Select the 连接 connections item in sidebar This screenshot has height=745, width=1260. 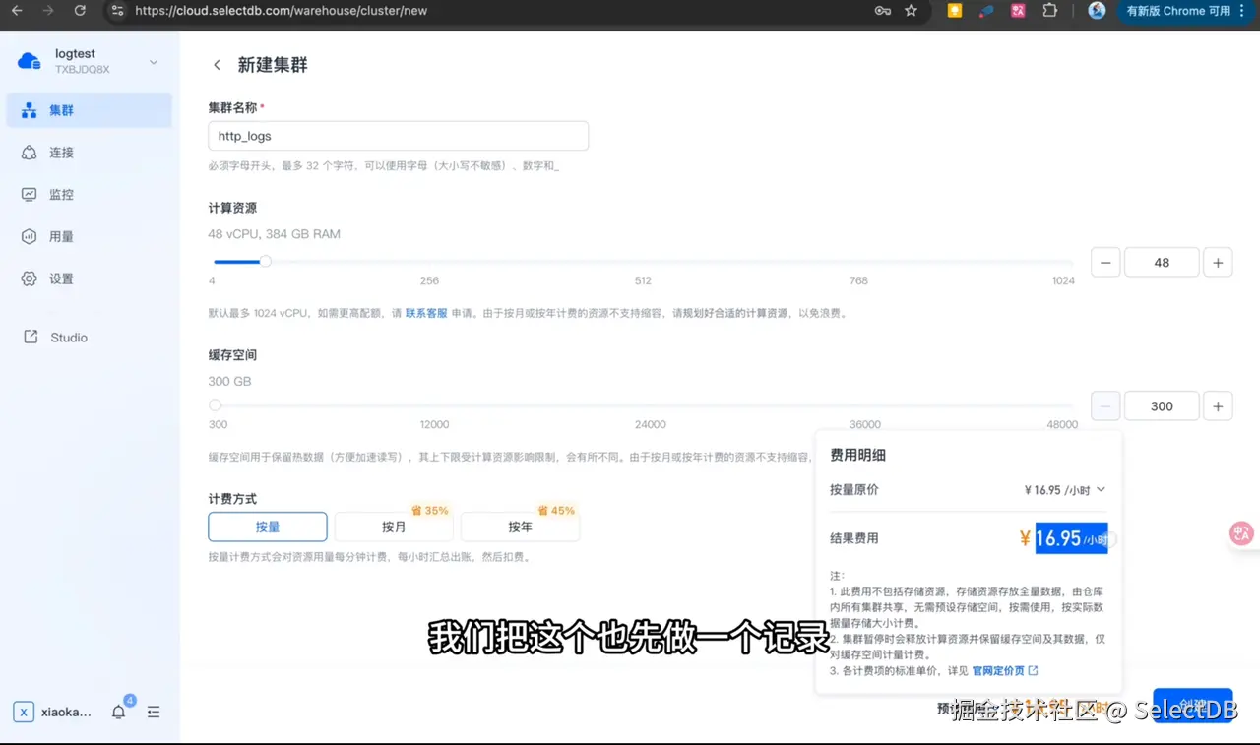pyautogui.click(x=59, y=152)
